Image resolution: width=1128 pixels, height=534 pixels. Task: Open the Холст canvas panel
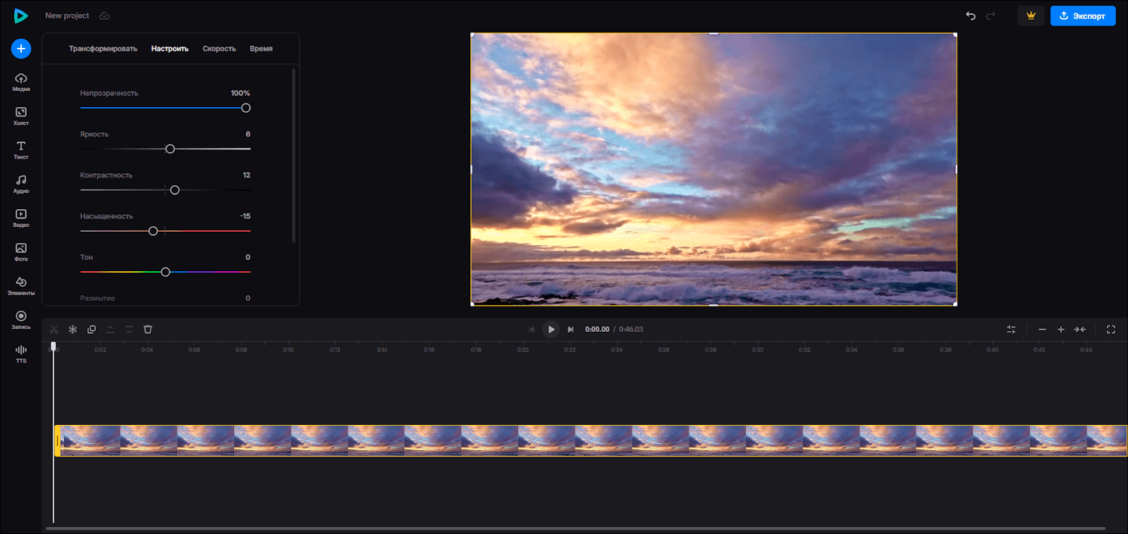tap(21, 116)
